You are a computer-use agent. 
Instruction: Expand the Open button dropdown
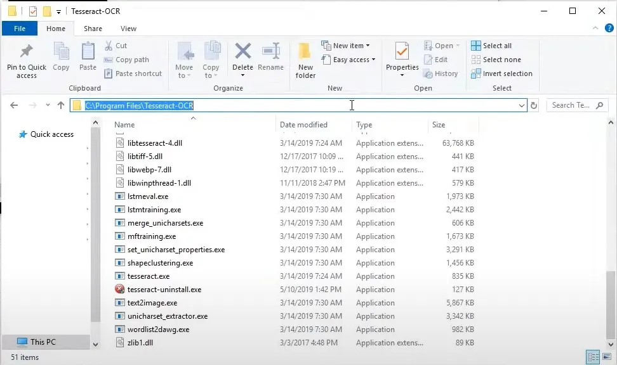[x=458, y=46]
